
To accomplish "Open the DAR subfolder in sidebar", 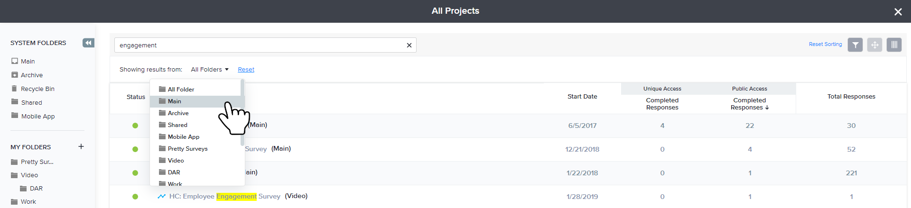I will click(x=36, y=189).
